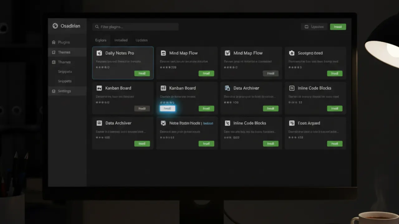Open Settings in the sidebar

[x=68, y=91]
